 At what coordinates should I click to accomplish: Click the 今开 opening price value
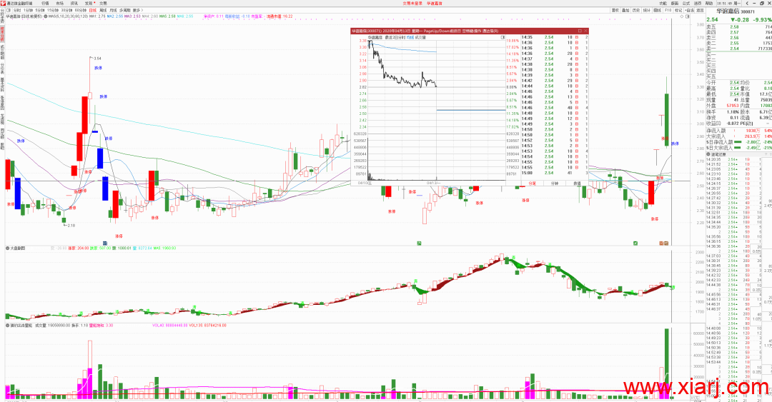click(x=734, y=83)
